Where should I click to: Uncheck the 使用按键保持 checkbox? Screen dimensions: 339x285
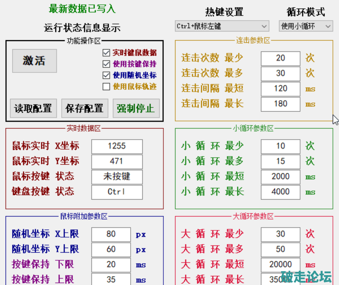pos(106,64)
